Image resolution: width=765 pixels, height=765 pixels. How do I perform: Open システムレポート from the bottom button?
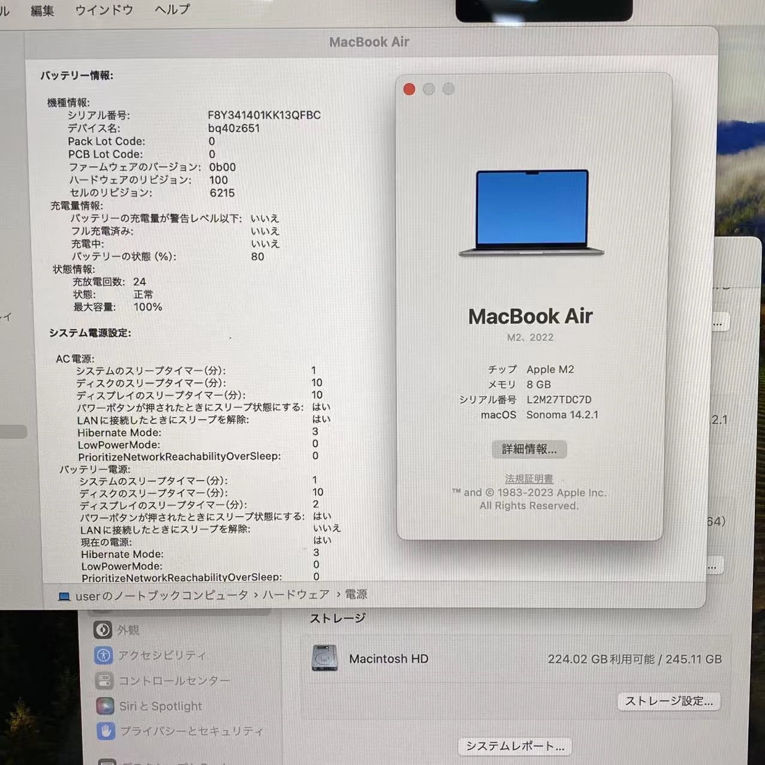point(516,746)
